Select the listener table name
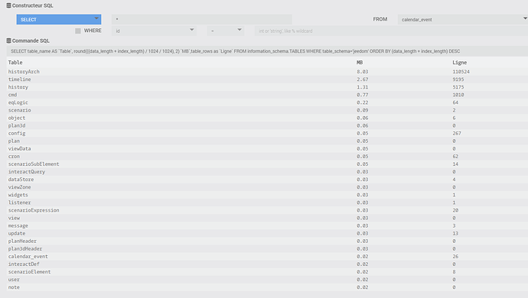528x298 pixels. (20, 202)
